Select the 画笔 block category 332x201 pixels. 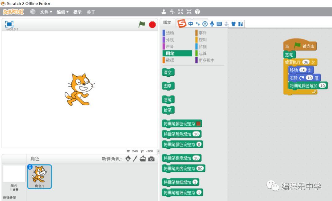[177, 53]
